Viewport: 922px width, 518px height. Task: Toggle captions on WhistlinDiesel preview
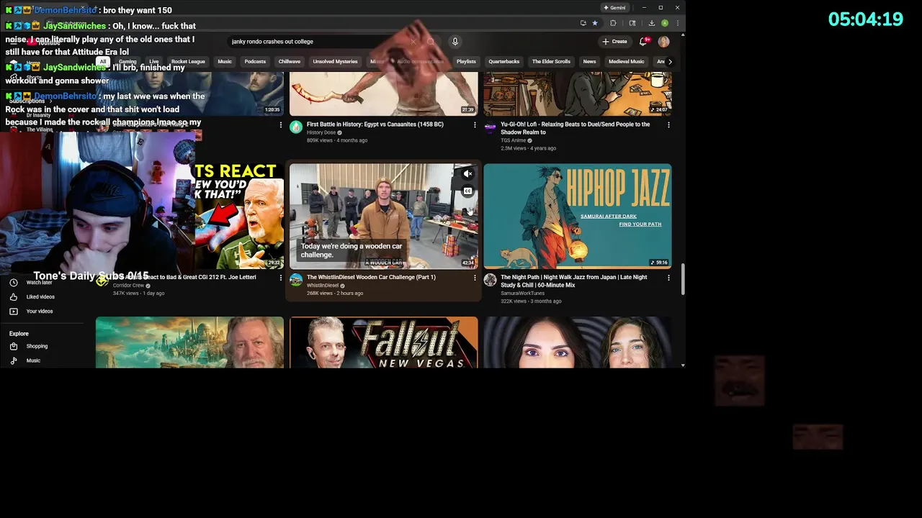click(x=467, y=191)
